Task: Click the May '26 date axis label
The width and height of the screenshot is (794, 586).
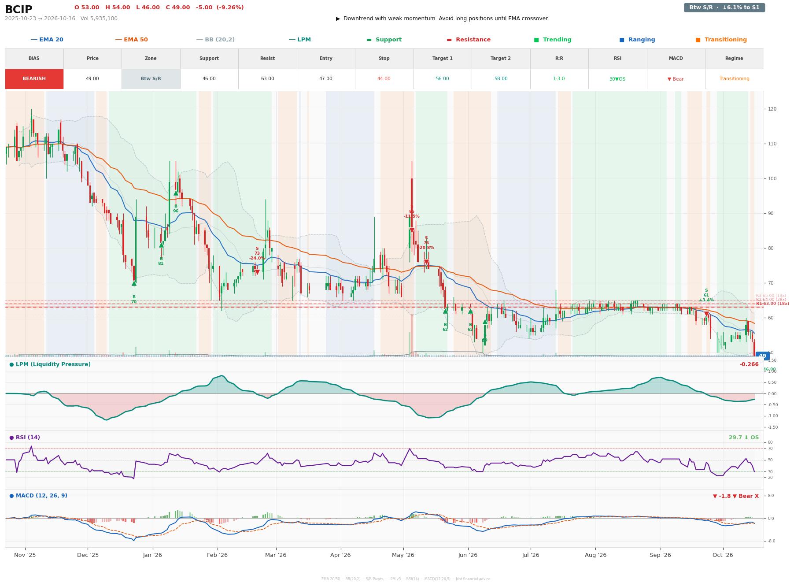Action: point(403,555)
